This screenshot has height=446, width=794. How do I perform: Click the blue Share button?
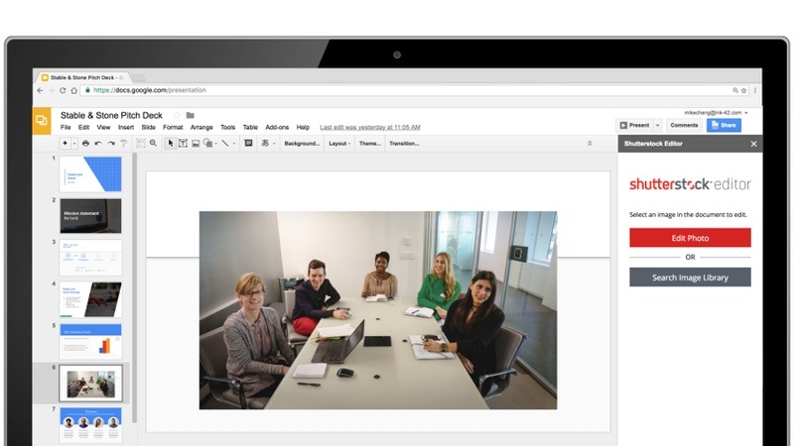725,125
